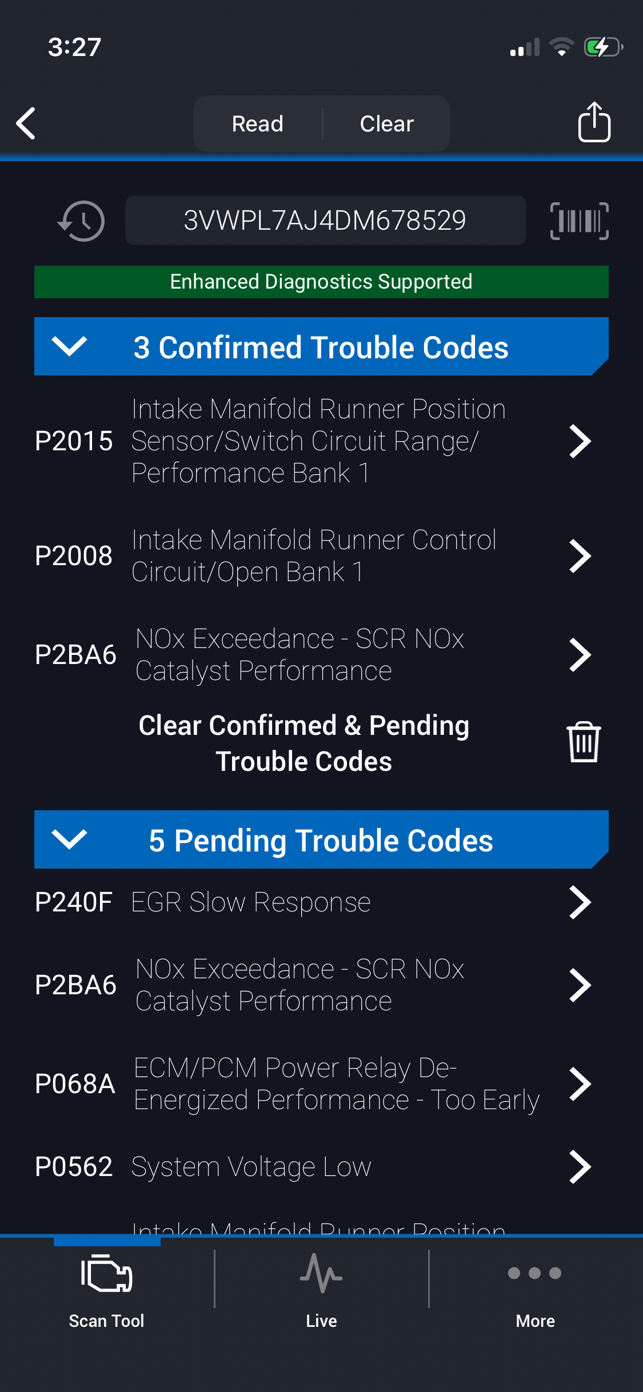The width and height of the screenshot is (643, 1392).
Task: Collapse the 3 Confirmed Trouble Codes section
Action: pyautogui.click(x=69, y=346)
